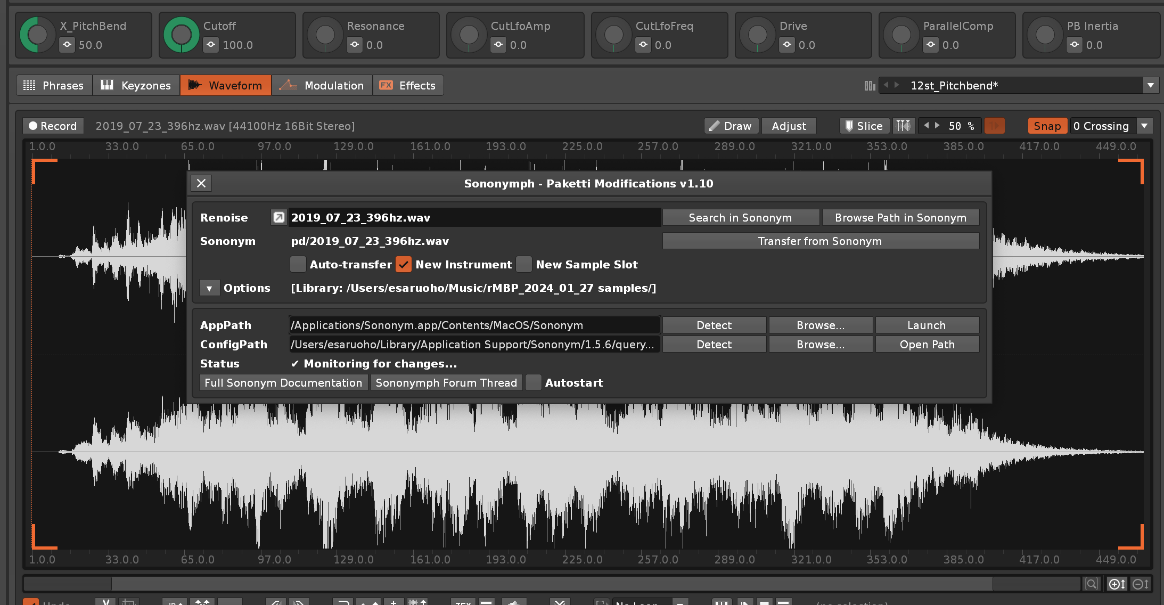Click the text pd/2019_07_23_396hz.wav
Image resolution: width=1164 pixels, height=605 pixels.
pos(370,241)
